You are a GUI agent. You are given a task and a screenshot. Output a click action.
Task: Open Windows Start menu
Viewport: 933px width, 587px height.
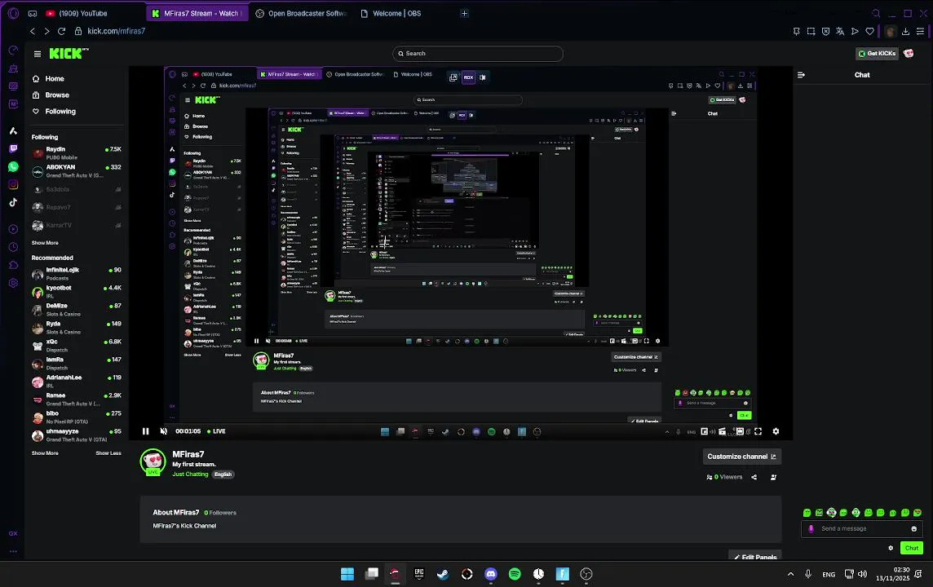pos(347,574)
